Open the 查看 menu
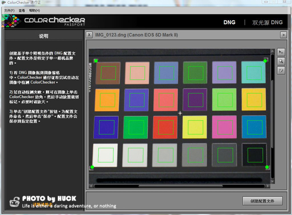This screenshot has height=215, width=292. pos(22,10)
